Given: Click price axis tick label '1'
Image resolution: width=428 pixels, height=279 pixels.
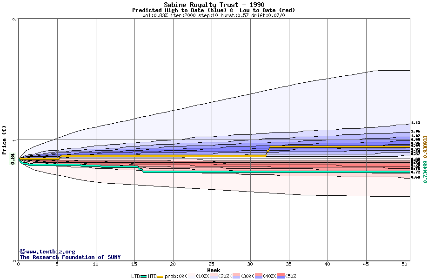Looking at the screenshot, I should 14,140.
